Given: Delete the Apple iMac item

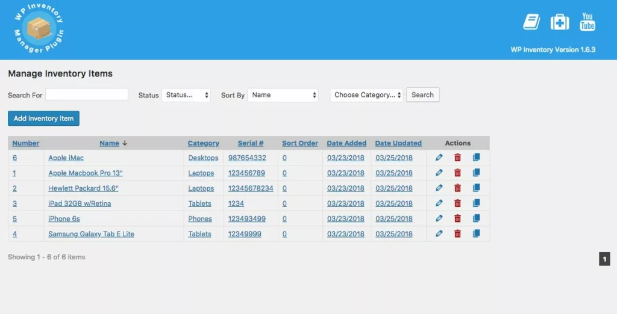Looking at the screenshot, I should tap(457, 158).
